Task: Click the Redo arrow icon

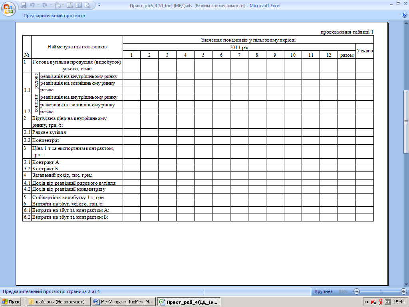Action: click(45, 5)
